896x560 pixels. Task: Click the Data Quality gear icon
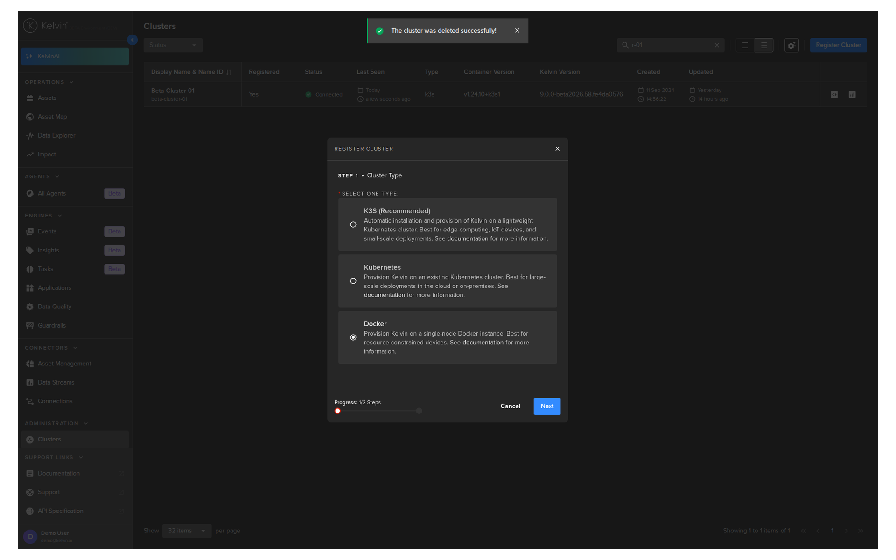click(x=30, y=307)
